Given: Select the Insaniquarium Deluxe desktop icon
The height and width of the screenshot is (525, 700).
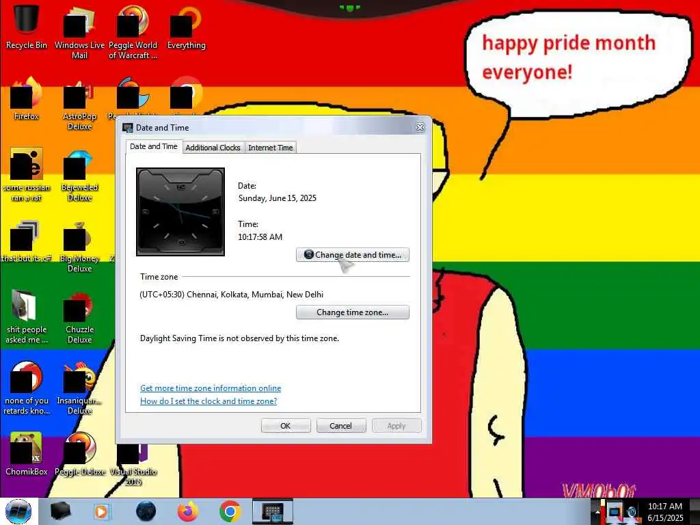Looking at the screenshot, I should point(79,388).
